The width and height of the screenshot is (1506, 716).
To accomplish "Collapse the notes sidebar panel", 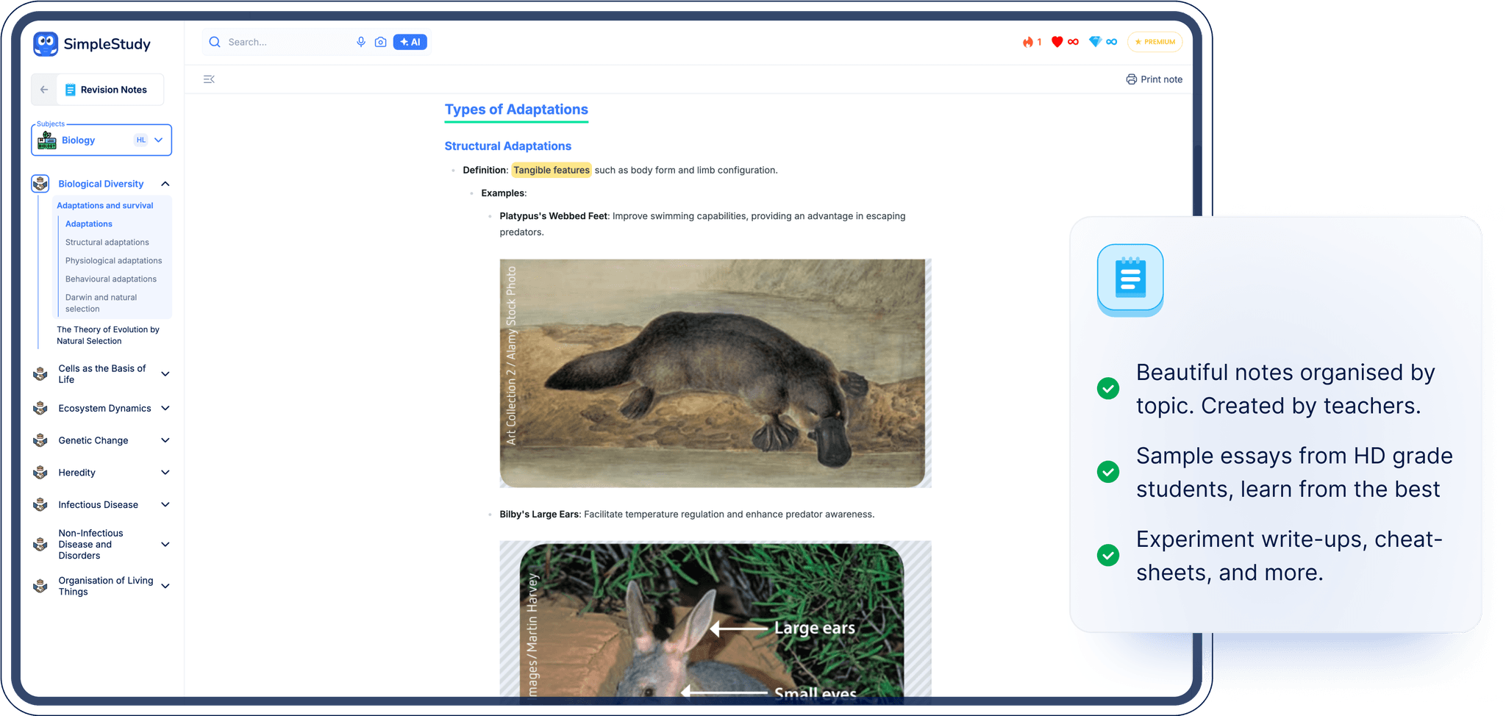I will (209, 79).
